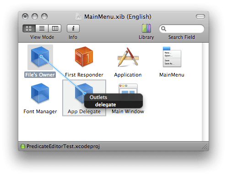This screenshot has width=227, height=176.
Task: Select the File's Owner cube icon
Action: coord(40,57)
